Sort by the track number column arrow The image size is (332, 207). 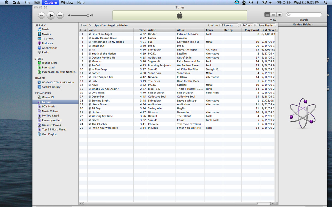[x=85, y=30]
